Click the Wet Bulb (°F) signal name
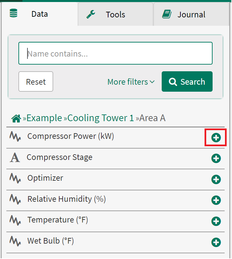Screen dimensions: 232x259 click(51, 241)
